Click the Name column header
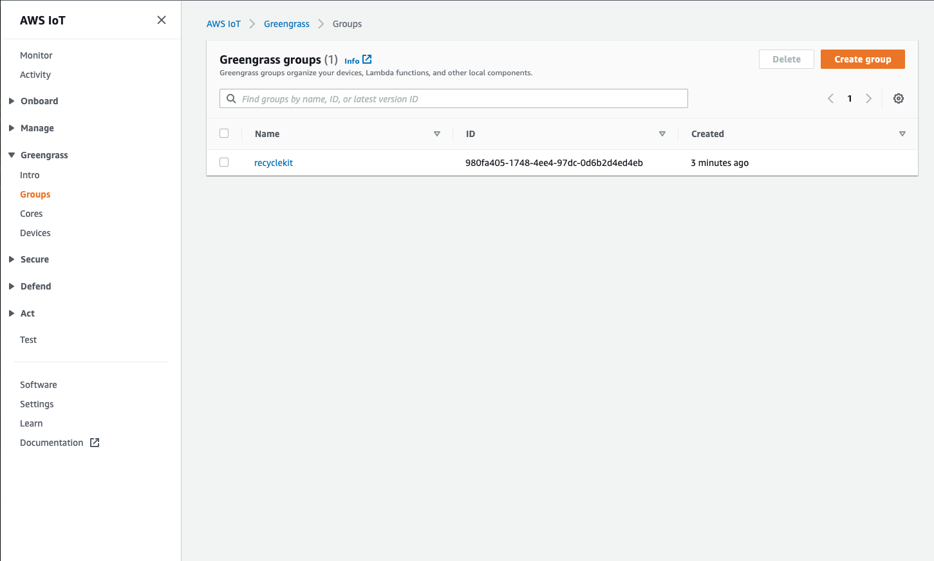Image resolution: width=934 pixels, height=561 pixels. click(267, 134)
